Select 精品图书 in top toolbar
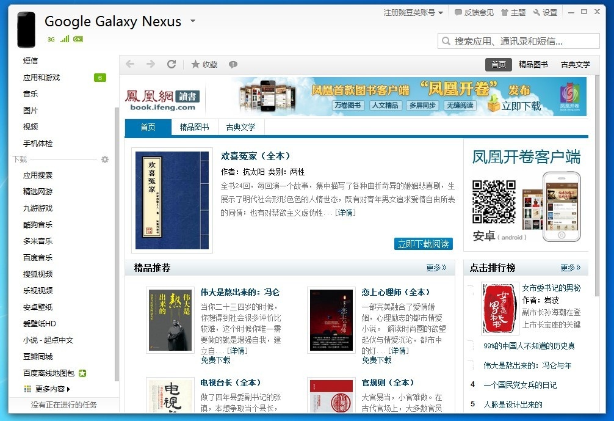This screenshot has width=614, height=421. tap(533, 64)
